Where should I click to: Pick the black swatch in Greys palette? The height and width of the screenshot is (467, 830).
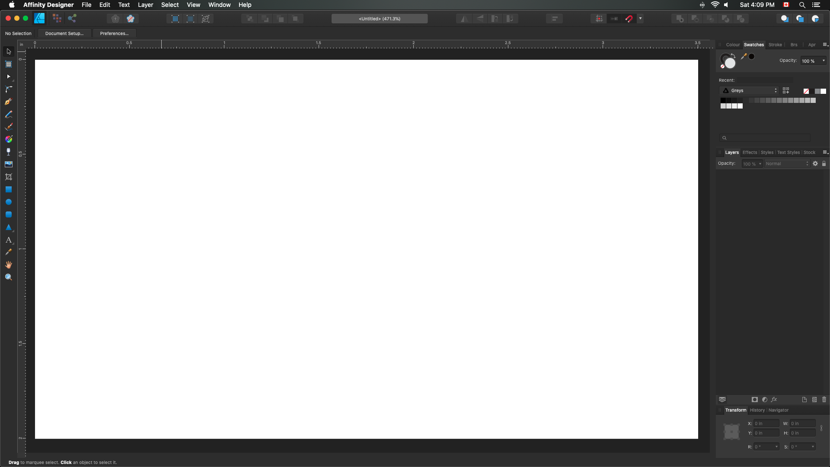click(x=723, y=100)
